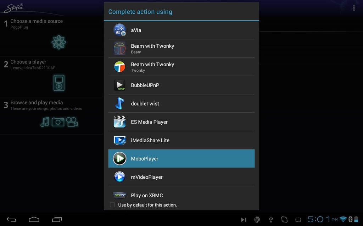Image resolution: width=363 pixels, height=226 pixels.
Task: Choose the Beam with Twonky Beam icon
Action: click(119, 48)
